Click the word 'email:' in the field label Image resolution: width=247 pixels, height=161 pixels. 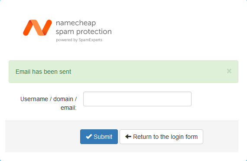coord(68,108)
